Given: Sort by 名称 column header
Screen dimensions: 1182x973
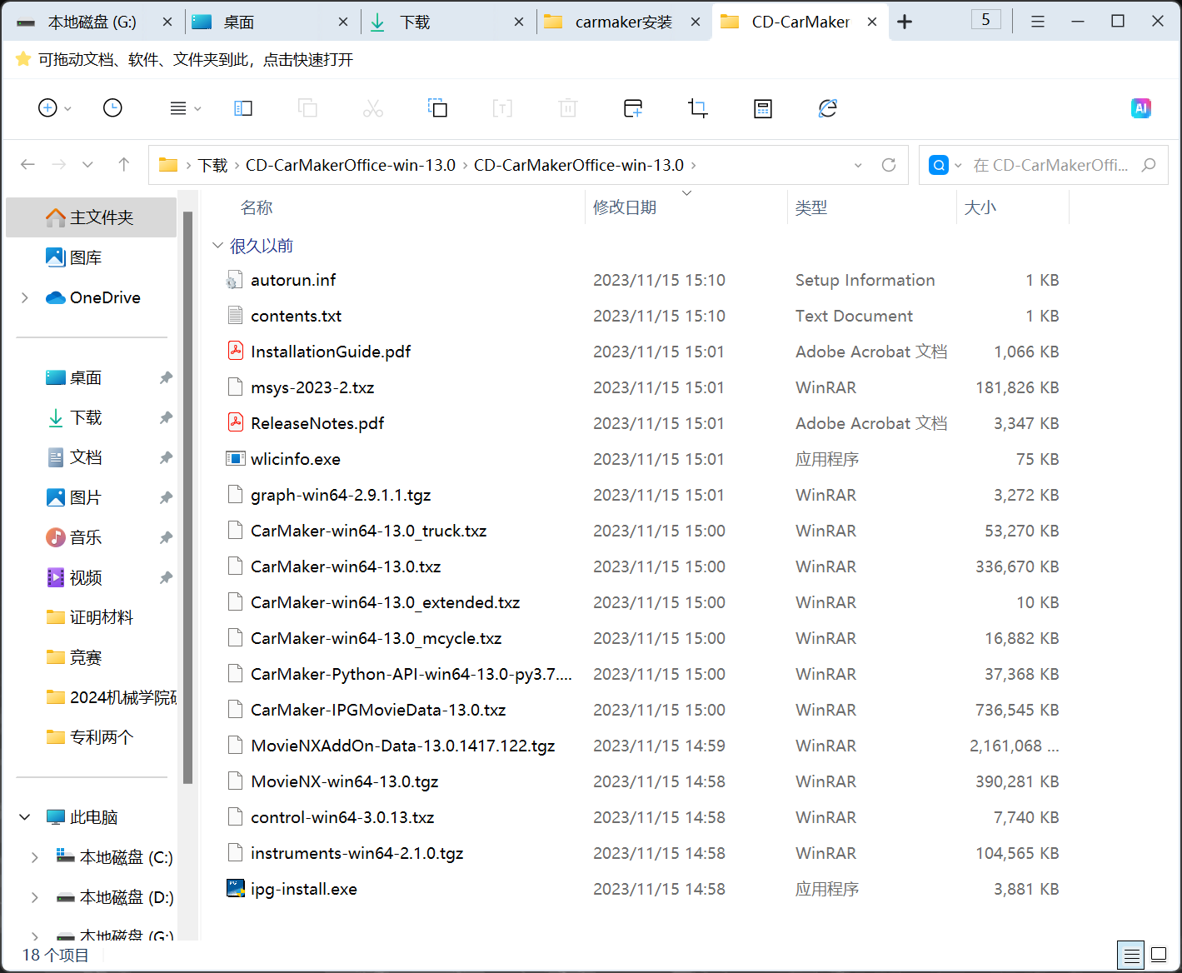Looking at the screenshot, I should pos(257,207).
